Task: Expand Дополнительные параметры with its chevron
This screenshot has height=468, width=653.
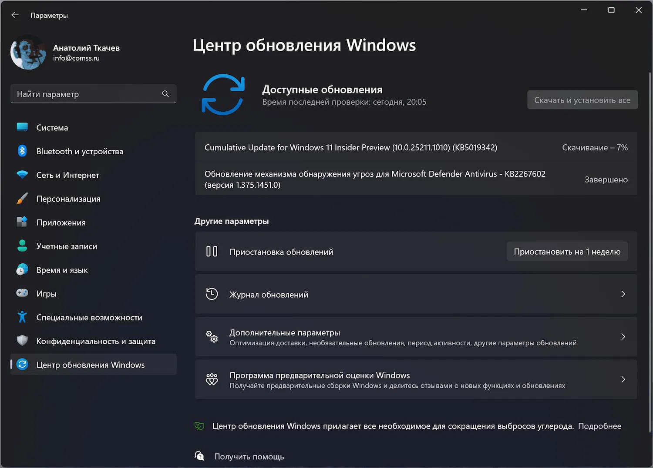Action: pos(623,337)
